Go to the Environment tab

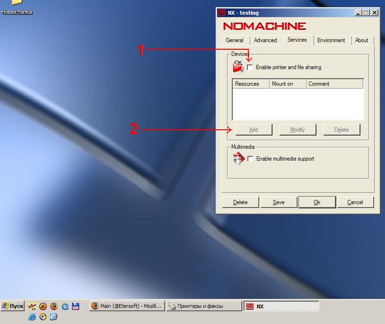coord(331,40)
